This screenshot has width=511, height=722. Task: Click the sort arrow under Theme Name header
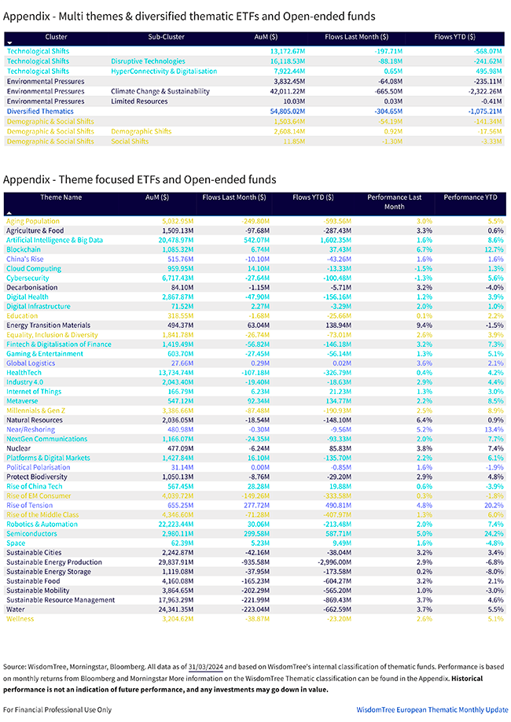pyautogui.click(x=9, y=212)
